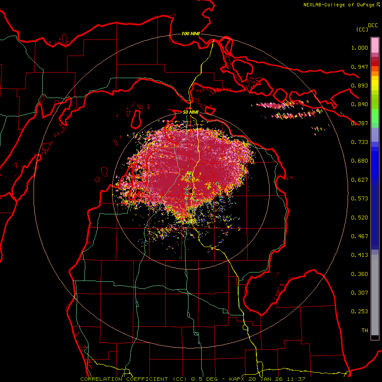Click the 0.733 scale value
382x382 pixels.
(x=360, y=142)
